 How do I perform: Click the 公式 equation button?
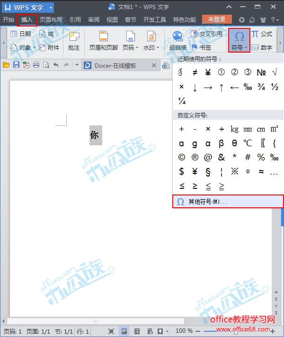262,34
